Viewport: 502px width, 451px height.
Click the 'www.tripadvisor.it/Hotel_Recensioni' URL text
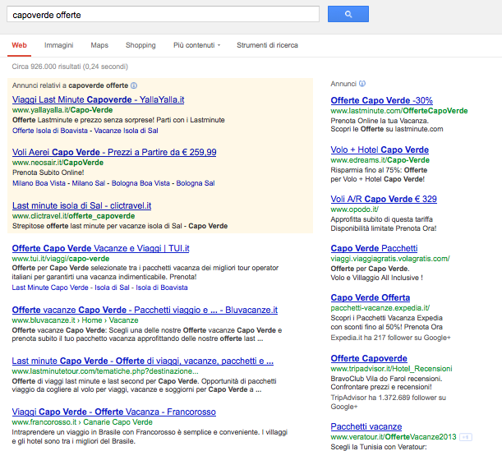pyautogui.click(x=391, y=369)
